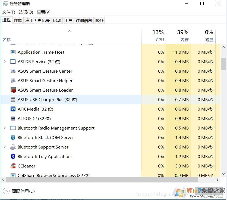Open the 选项 menu

coord(26,12)
